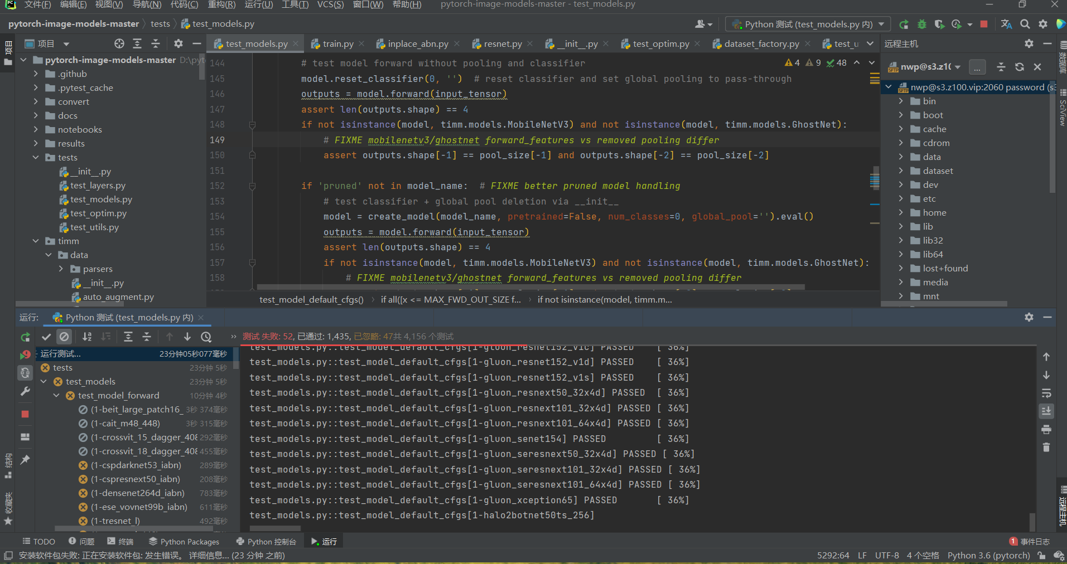Select test_utils.py in the project tree

point(94,227)
